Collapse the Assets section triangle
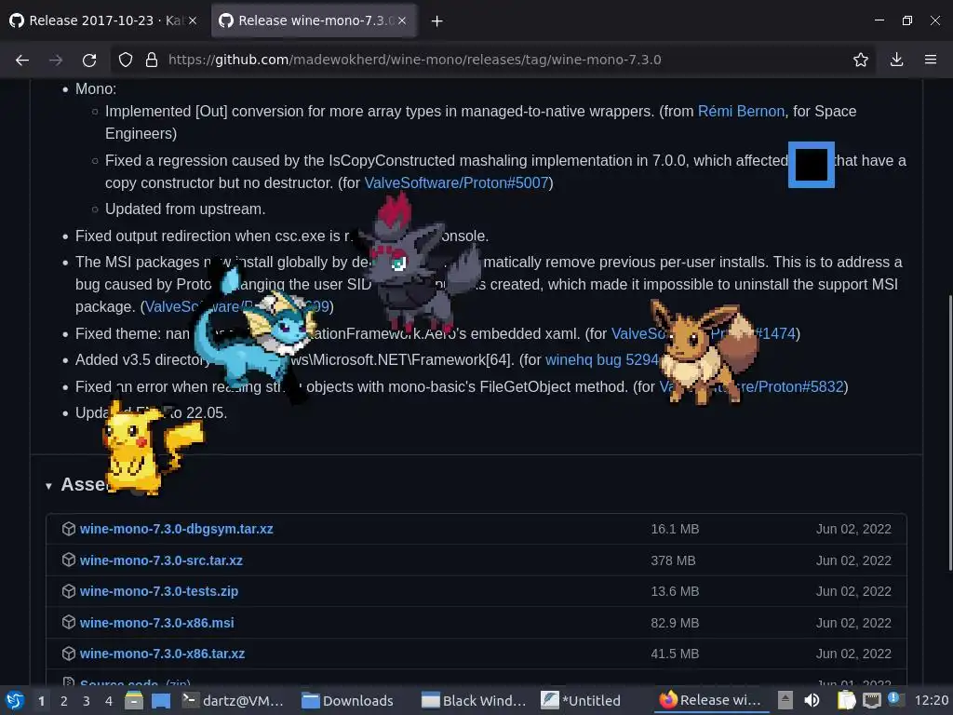Image resolution: width=953 pixels, height=715 pixels. 48,486
